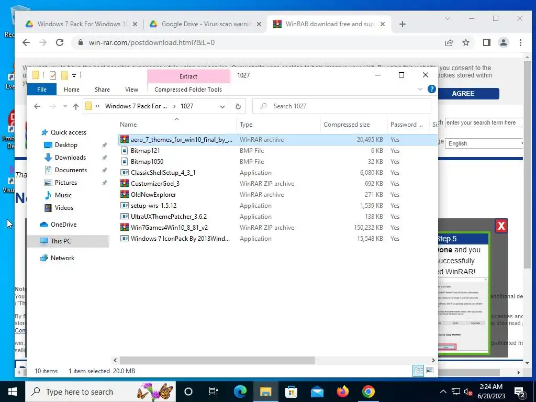Select the setup-wrs-1.5.12 file name

tap(153, 205)
